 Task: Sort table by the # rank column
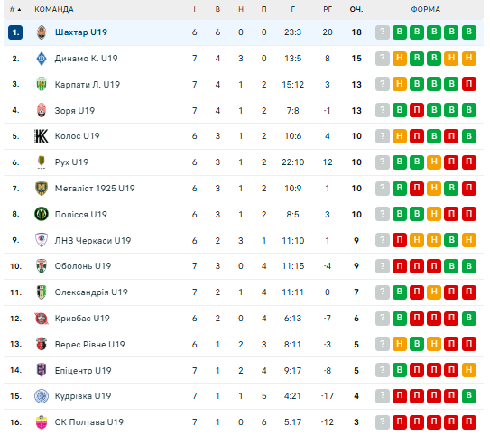pyautogui.click(x=15, y=9)
